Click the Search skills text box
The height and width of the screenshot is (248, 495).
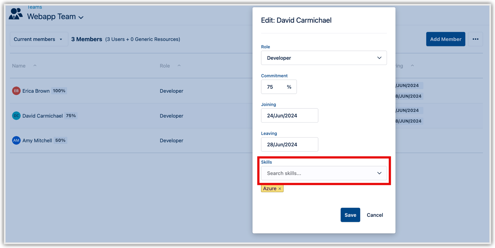[316, 173]
